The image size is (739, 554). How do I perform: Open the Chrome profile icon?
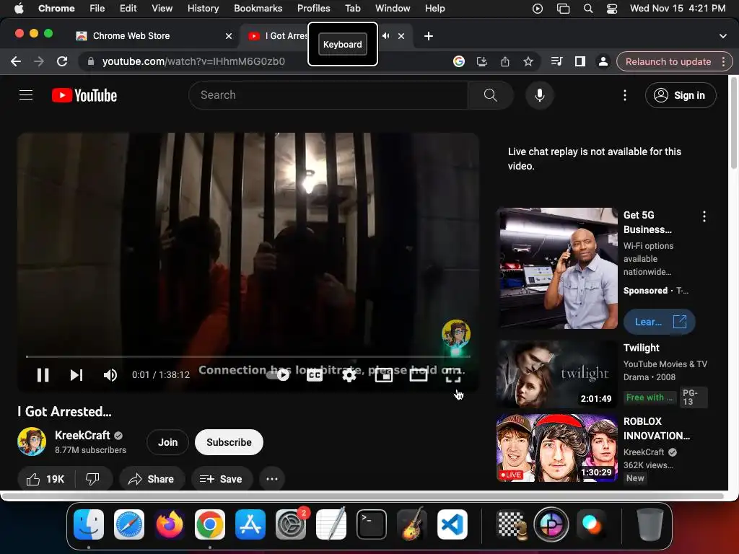click(603, 61)
